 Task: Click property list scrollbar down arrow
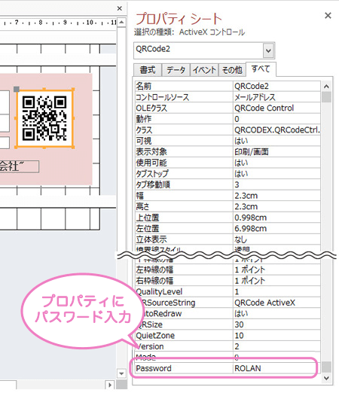(x=326, y=378)
